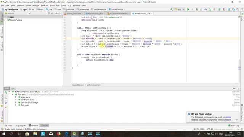This screenshot has width=244, height=137.
Task: Expand the Calculate task graph node
Action: pyautogui.click(x=16, y=102)
